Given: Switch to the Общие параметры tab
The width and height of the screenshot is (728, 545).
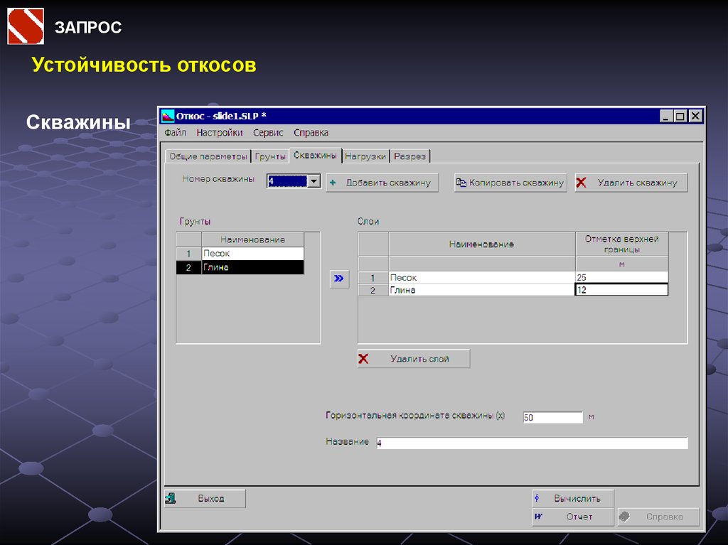Looking at the screenshot, I should pyautogui.click(x=208, y=156).
